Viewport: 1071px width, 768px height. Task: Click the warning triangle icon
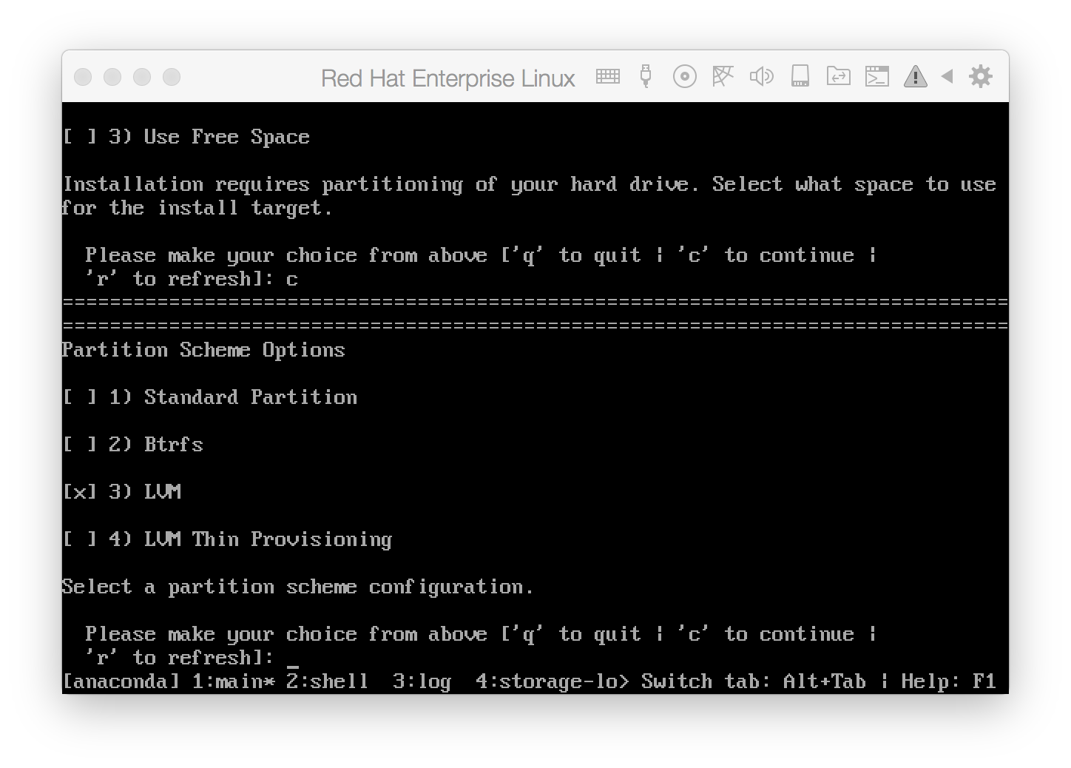[915, 76]
